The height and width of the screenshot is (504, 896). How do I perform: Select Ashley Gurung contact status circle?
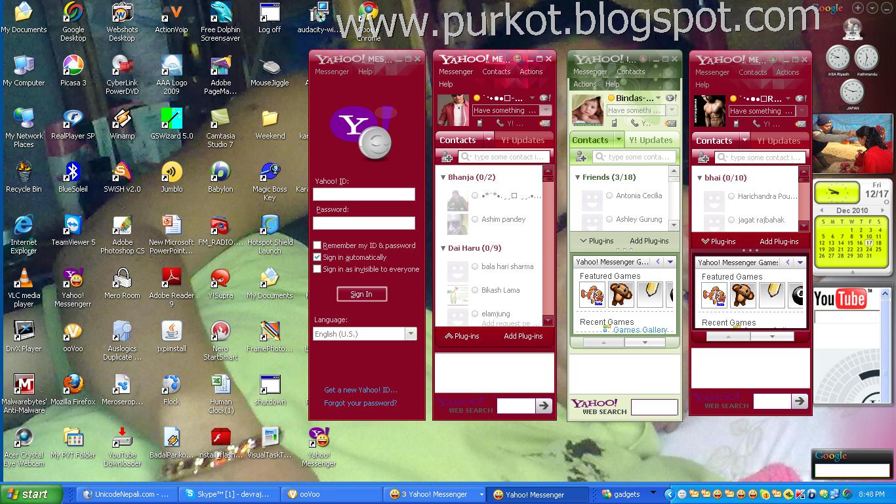click(609, 219)
